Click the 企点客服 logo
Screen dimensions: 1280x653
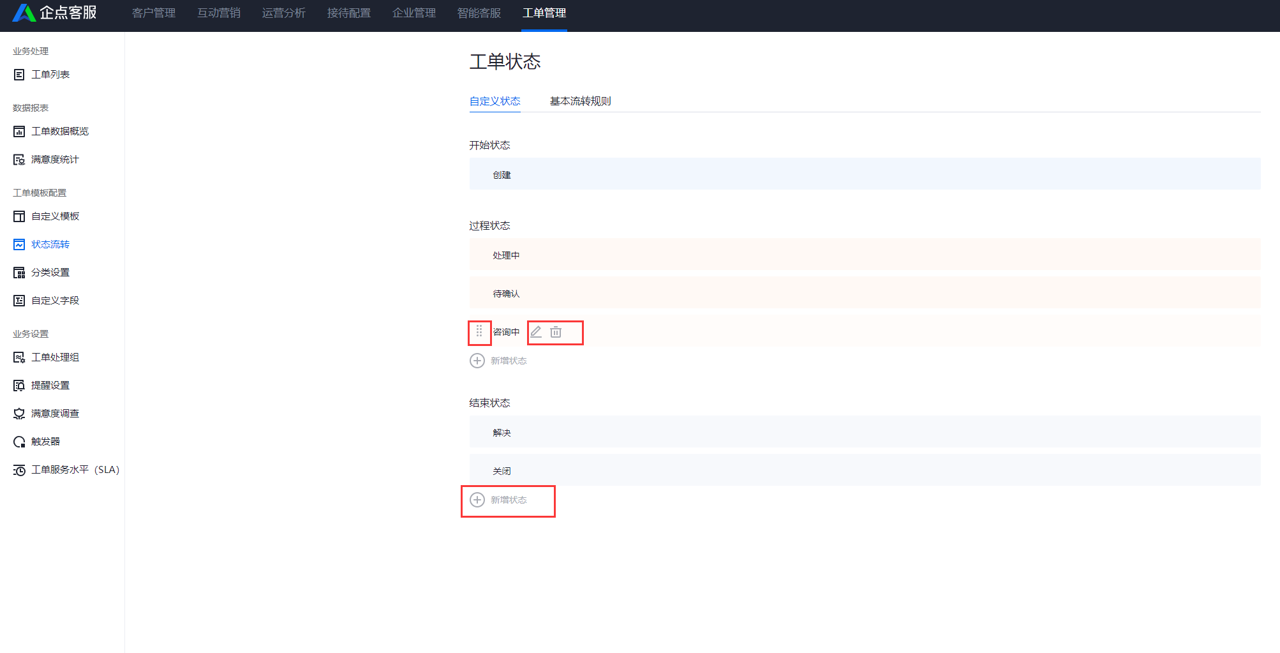[x=55, y=13]
